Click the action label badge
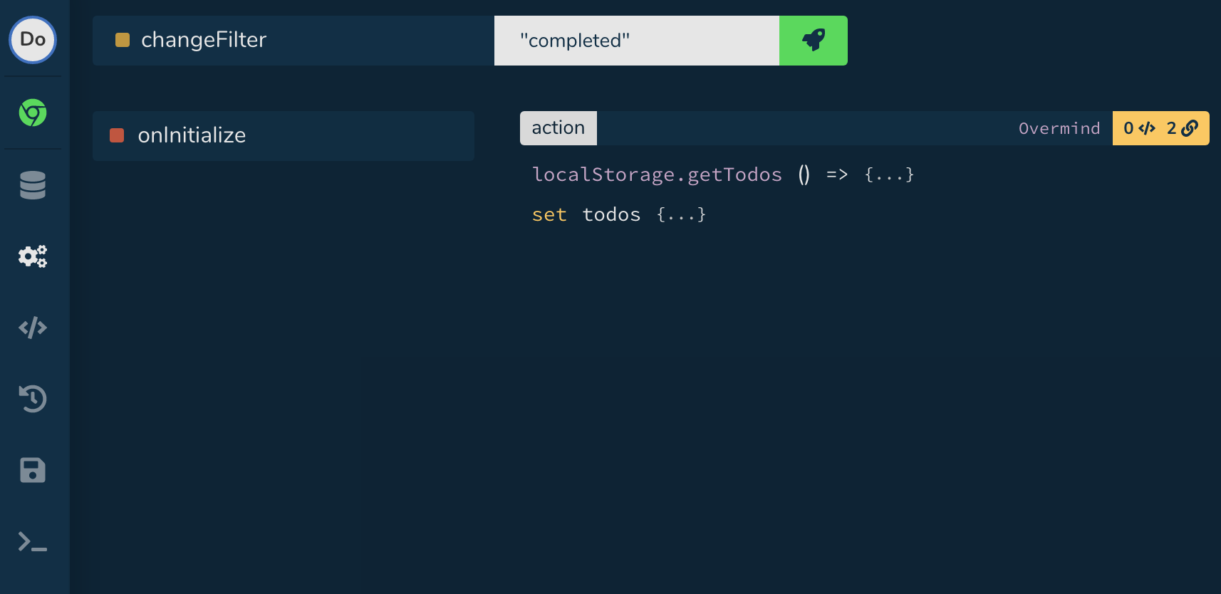The height and width of the screenshot is (594, 1221). click(558, 128)
